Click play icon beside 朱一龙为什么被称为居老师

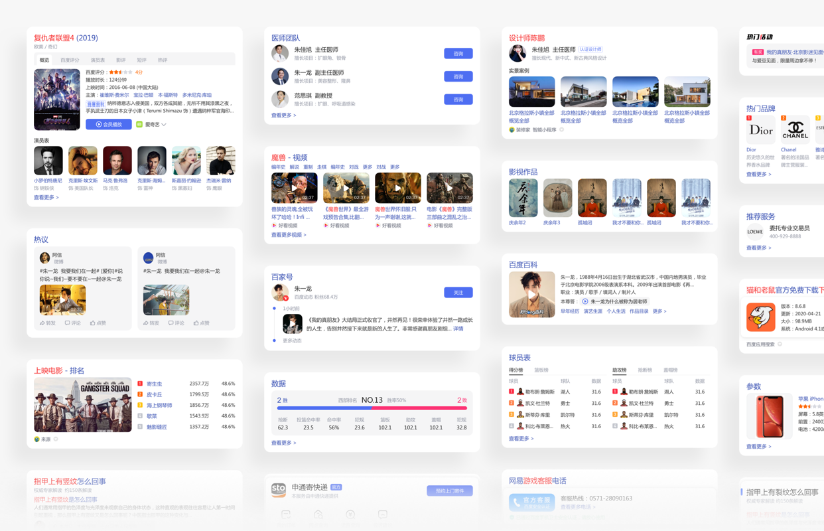pos(585,301)
